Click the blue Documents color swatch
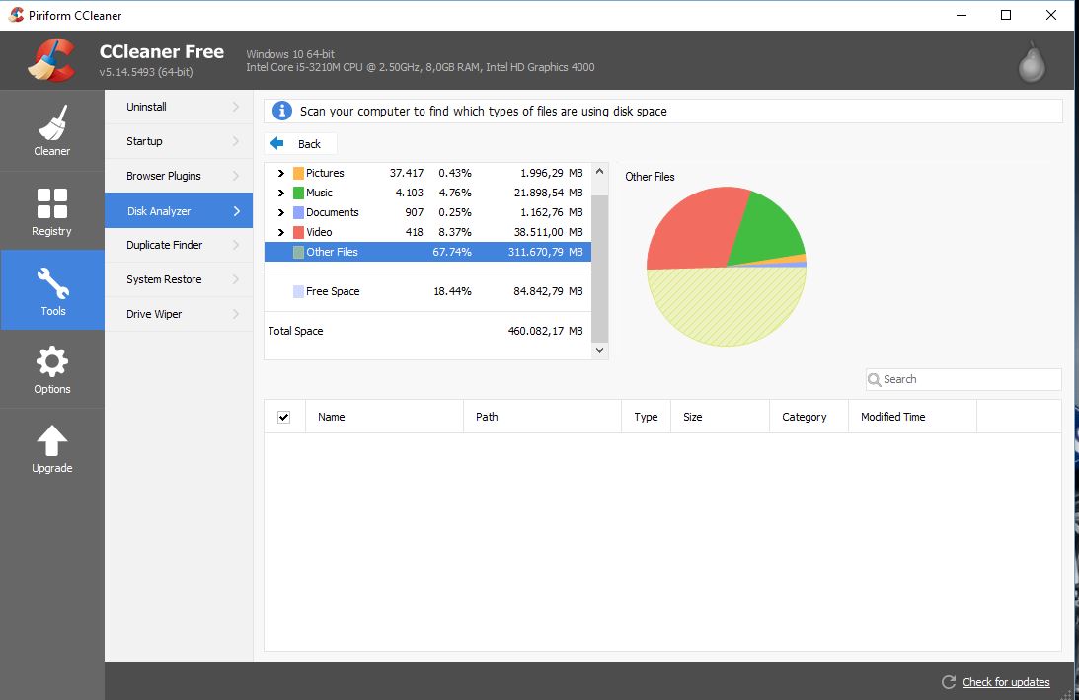The width and height of the screenshot is (1079, 700). pos(298,212)
